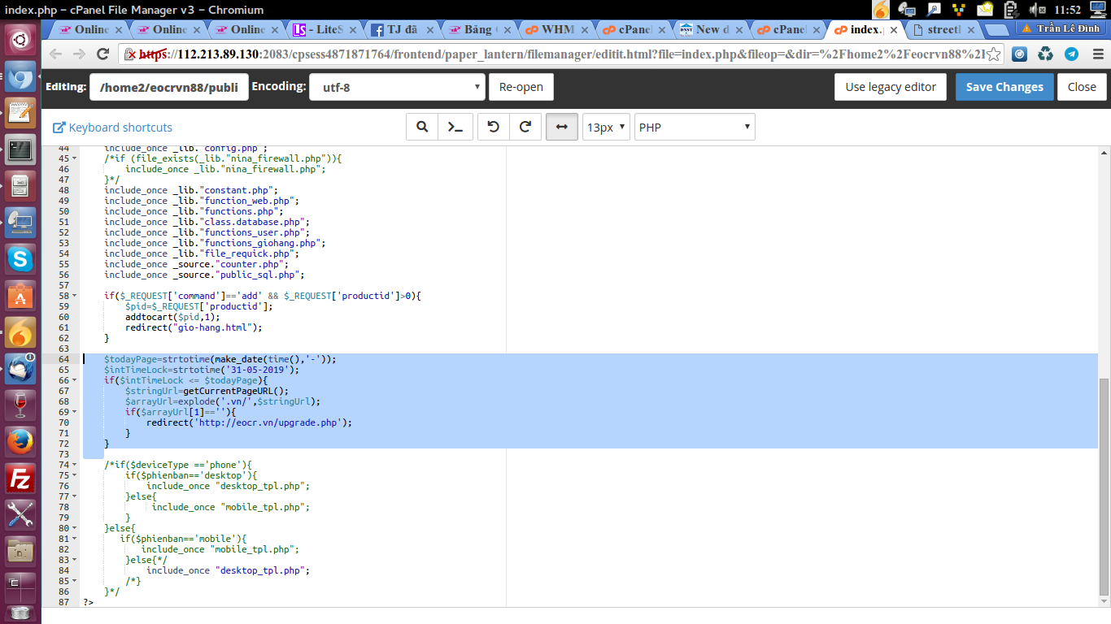Open the utf-8 encoding dropdown

[397, 87]
